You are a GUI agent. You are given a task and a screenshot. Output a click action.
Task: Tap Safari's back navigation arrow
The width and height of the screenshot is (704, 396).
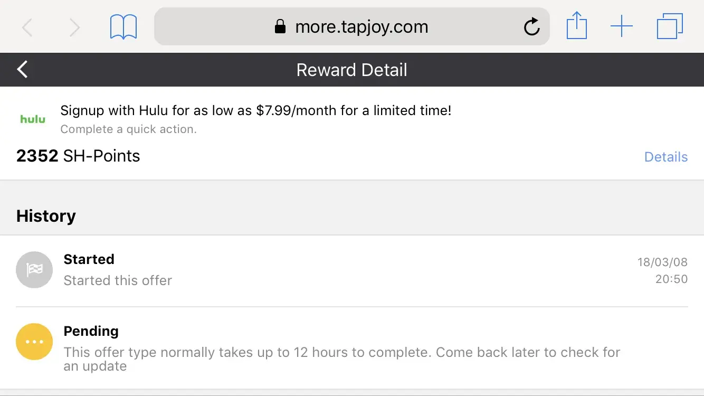(27, 27)
